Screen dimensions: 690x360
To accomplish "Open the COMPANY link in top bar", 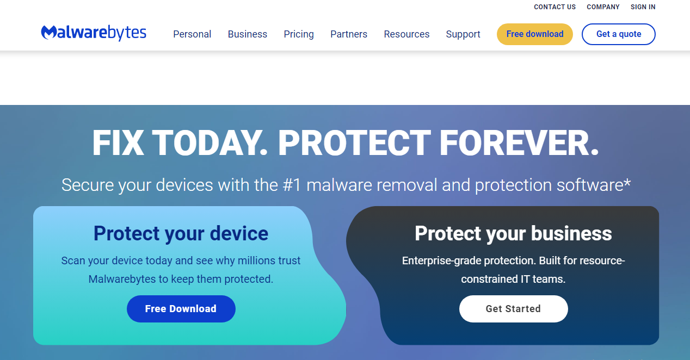I will (x=603, y=7).
